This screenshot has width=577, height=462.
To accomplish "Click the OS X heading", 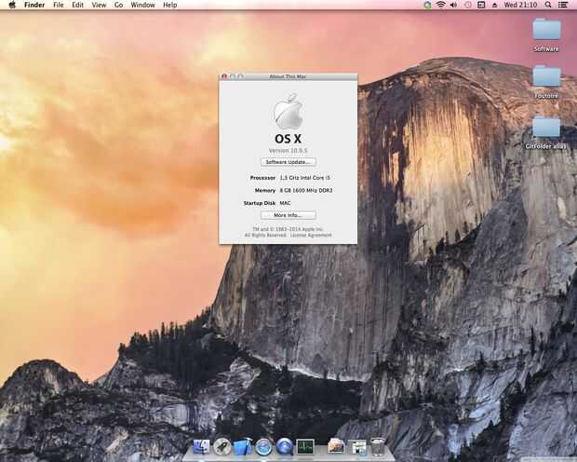I will click(x=288, y=139).
